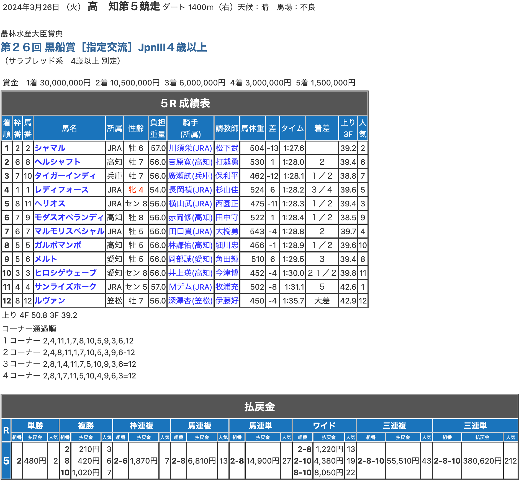
Task: Click タイム column header
Action: click(x=292, y=128)
